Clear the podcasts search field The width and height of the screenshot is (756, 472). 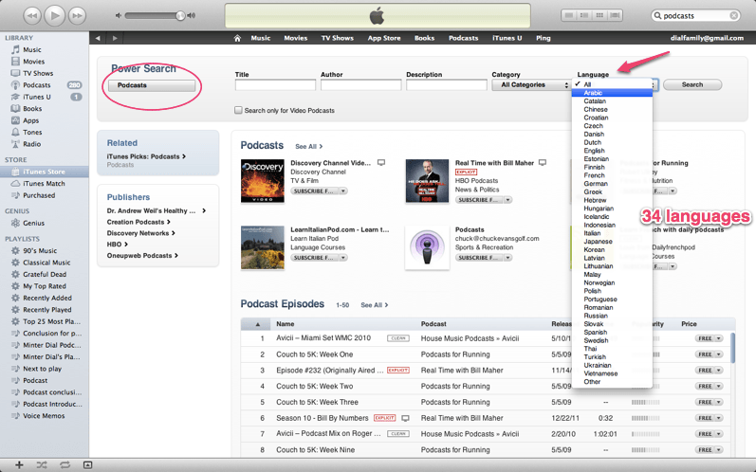[x=734, y=15]
